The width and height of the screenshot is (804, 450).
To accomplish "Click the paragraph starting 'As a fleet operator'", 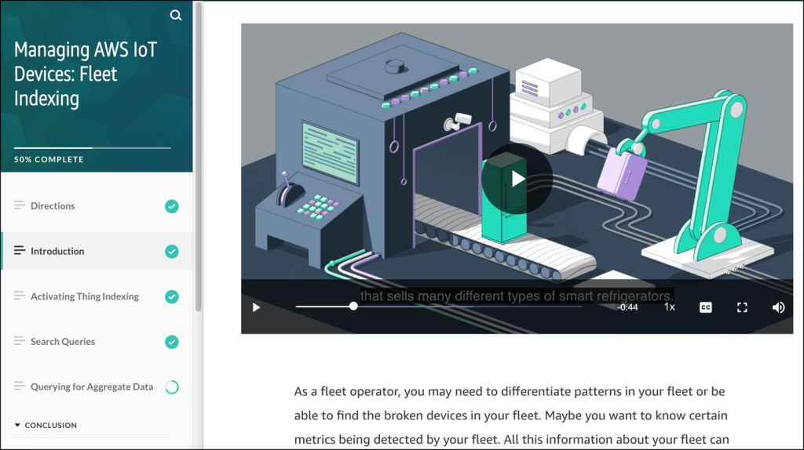I will click(511, 416).
